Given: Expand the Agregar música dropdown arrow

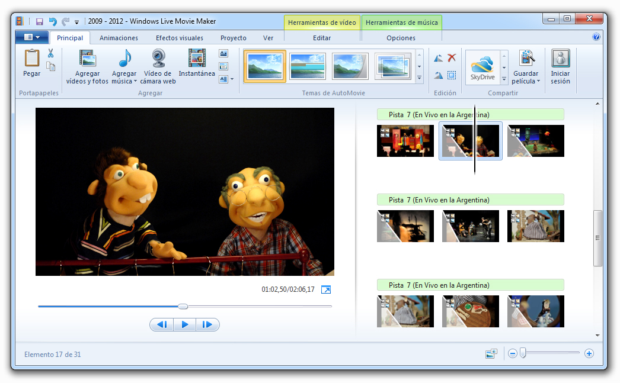Looking at the screenshot, I should coord(135,82).
